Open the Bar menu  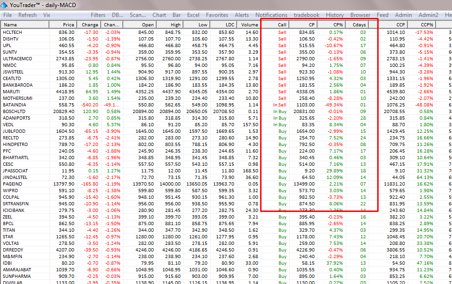177,15
